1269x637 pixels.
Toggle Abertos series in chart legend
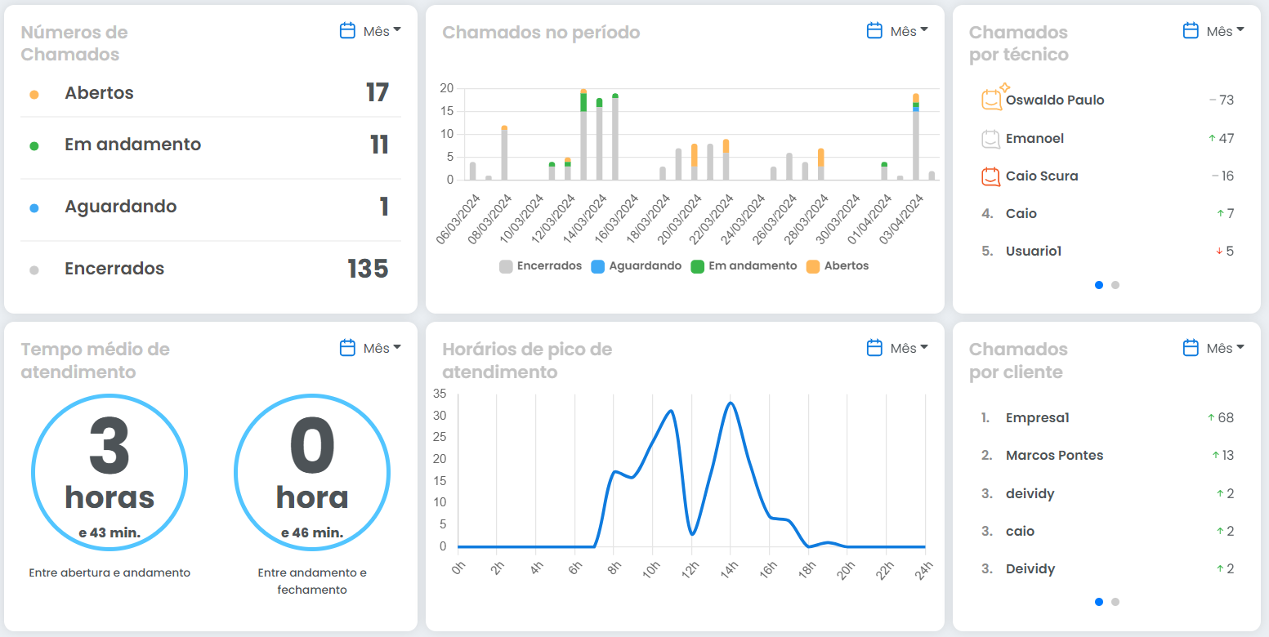tap(838, 266)
